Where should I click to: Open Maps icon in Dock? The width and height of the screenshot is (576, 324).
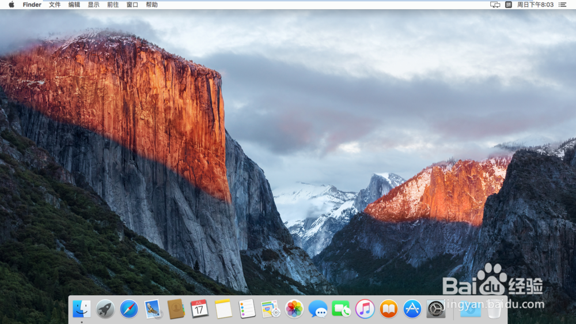click(x=270, y=308)
